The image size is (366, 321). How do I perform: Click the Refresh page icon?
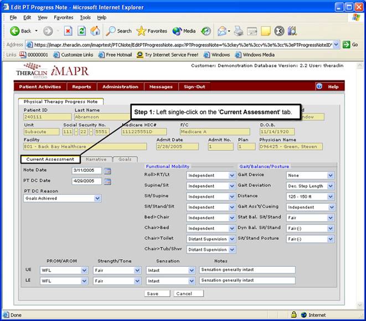[x=82, y=31]
